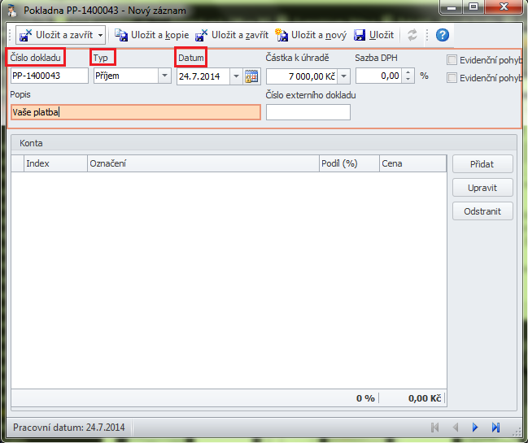Image resolution: width=528 pixels, height=443 pixels.
Task: Open Částka k úhradě dropdown arrow
Action: pos(343,76)
